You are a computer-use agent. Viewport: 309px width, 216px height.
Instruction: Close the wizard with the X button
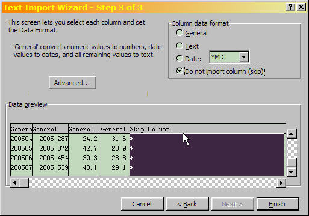point(301,7)
